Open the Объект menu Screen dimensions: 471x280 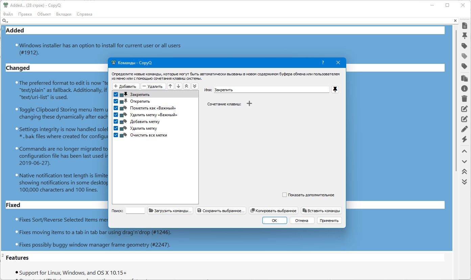click(44, 14)
